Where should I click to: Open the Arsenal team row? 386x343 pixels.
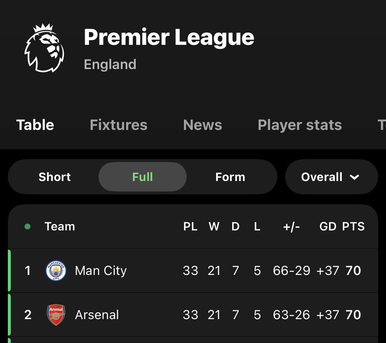pos(193,315)
